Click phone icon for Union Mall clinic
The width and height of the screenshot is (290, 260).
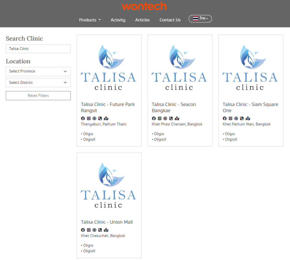100,230
